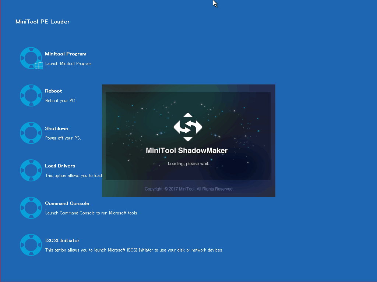Screen dimensions: 377x282
Task: Click the Shutdown lifebuoy icon
Action: click(31, 133)
